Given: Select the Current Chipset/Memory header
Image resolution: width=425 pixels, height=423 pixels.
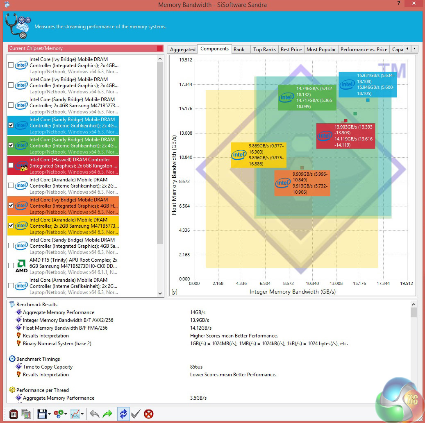Looking at the screenshot, I should 85,48.
